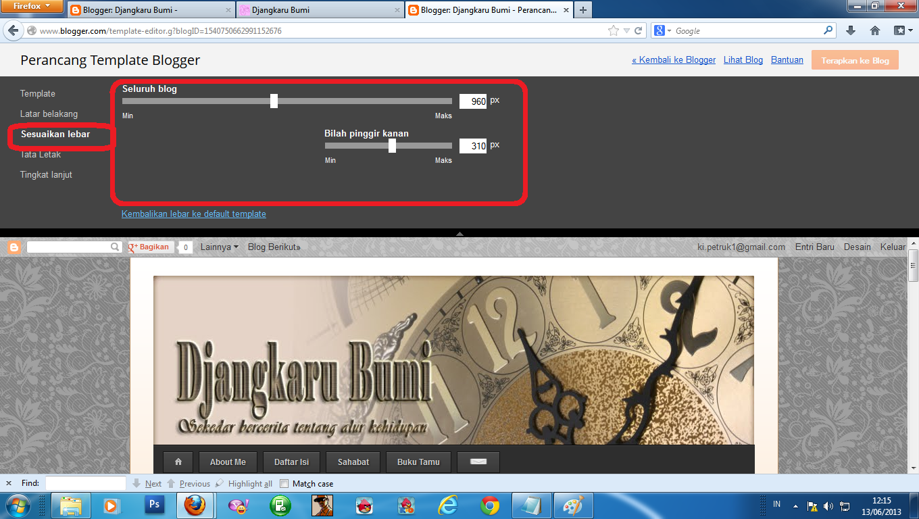Open the search engine dropdown next to Google
This screenshot has height=519, width=919.
[668, 30]
